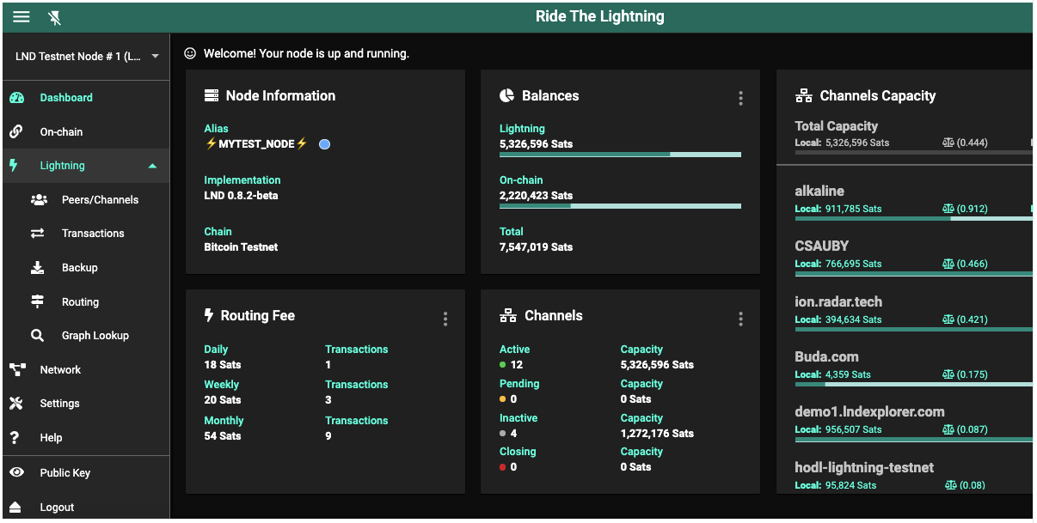Image resolution: width=1037 pixels, height=523 pixels.
Task: Select Transactions in the sidebar
Action: coord(85,234)
